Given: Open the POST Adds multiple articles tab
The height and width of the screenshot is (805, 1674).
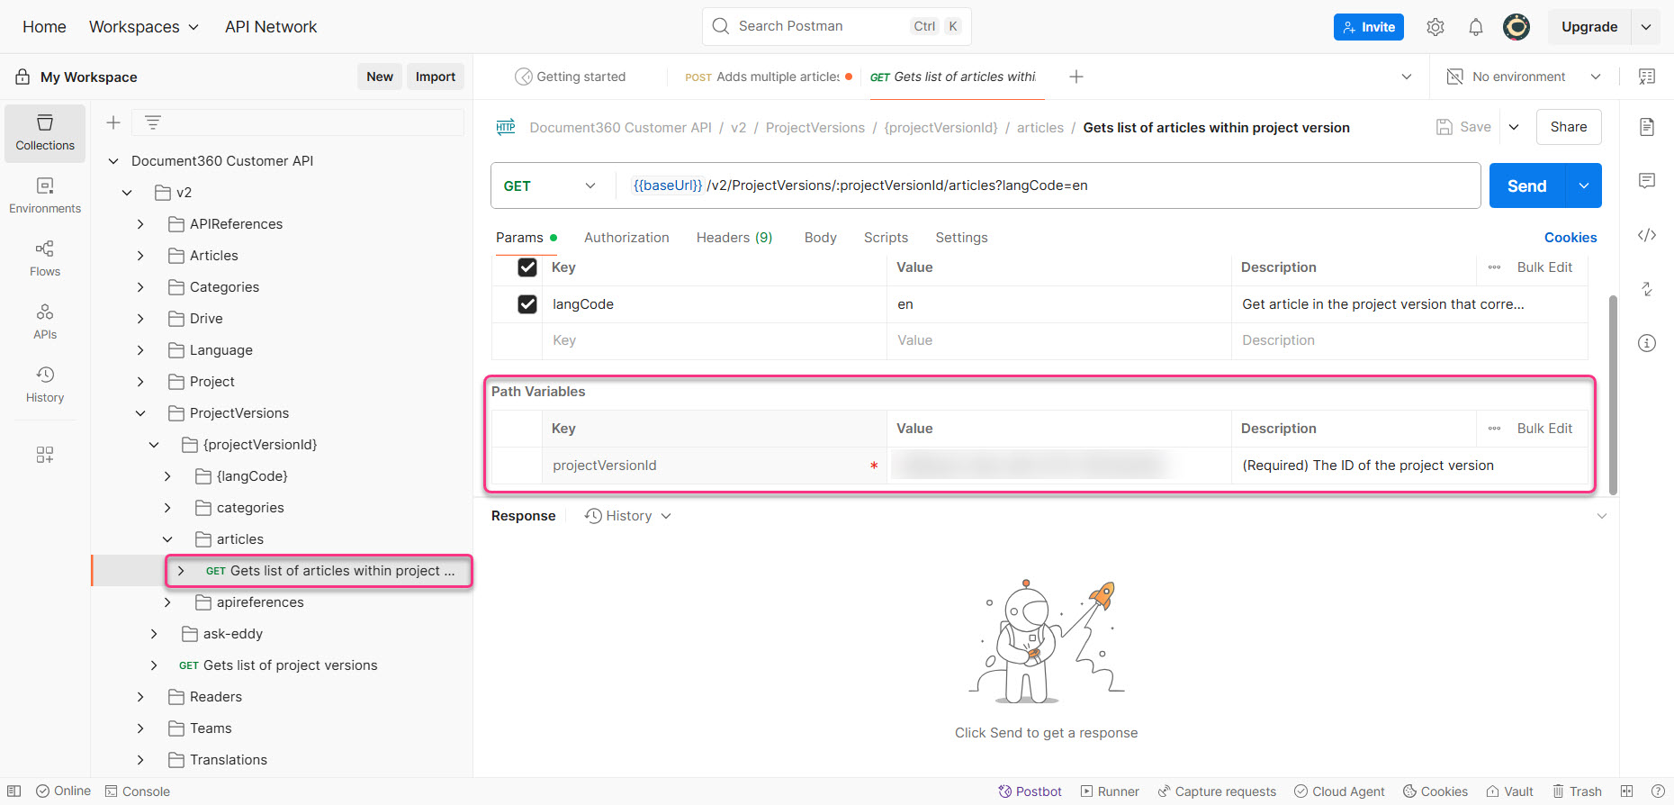Looking at the screenshot, I should point(769,77).
